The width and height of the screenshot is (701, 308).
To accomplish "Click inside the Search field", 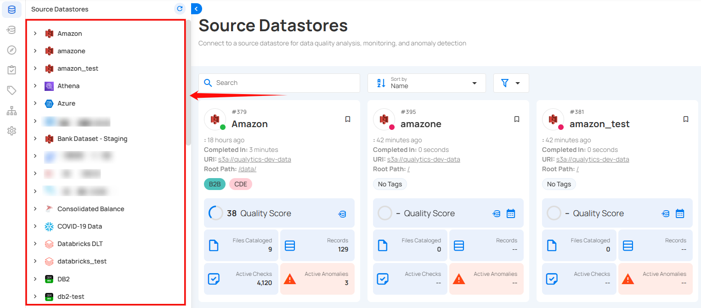I will 279,83.
